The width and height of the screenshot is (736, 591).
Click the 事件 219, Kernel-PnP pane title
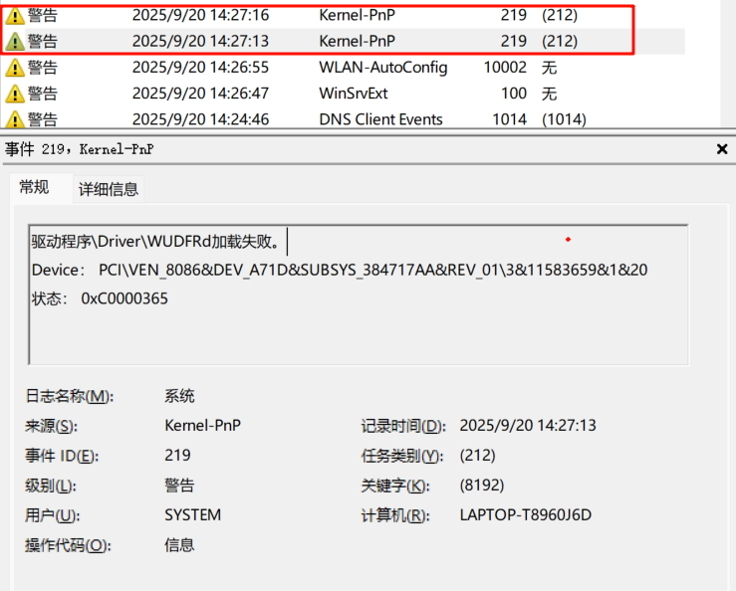coord(80,149)
